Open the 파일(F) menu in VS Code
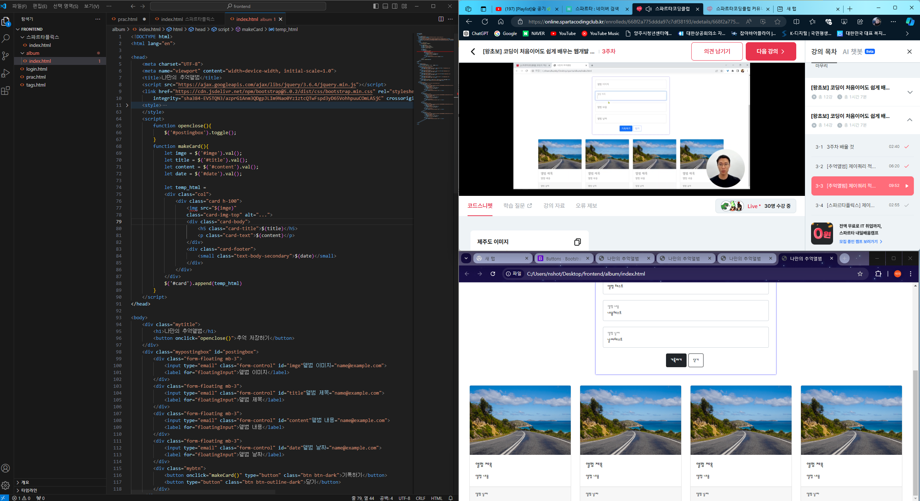 coord(19,6)
